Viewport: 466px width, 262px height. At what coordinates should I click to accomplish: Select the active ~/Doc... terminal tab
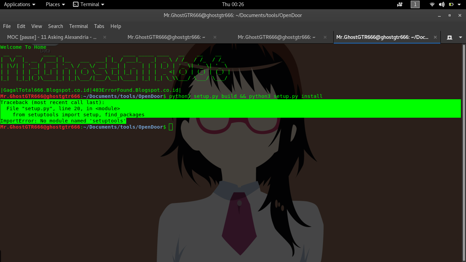coord(382,37)
